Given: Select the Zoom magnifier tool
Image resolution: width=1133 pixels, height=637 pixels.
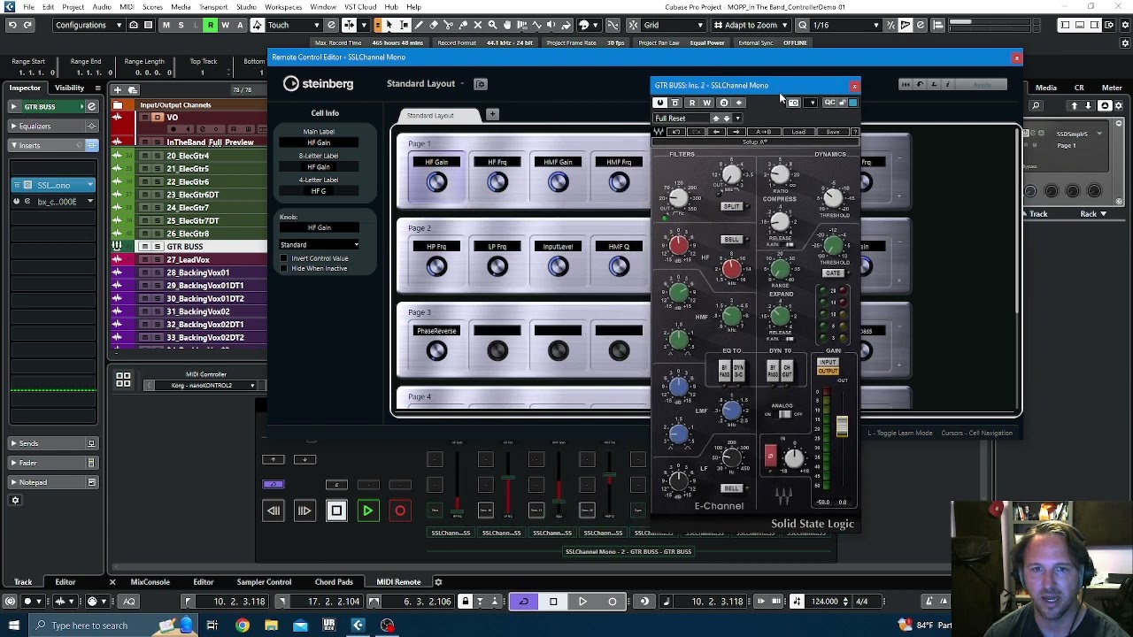Looking at the screenshot, I should [x=493, y=25].
